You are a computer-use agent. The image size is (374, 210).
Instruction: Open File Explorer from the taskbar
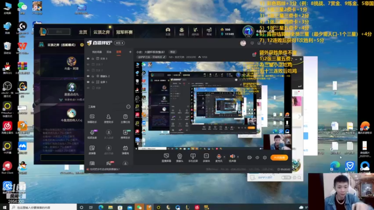pos(110,207)
